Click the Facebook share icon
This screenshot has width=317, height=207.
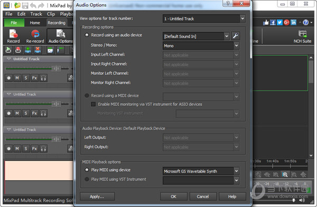coord(273,22)
